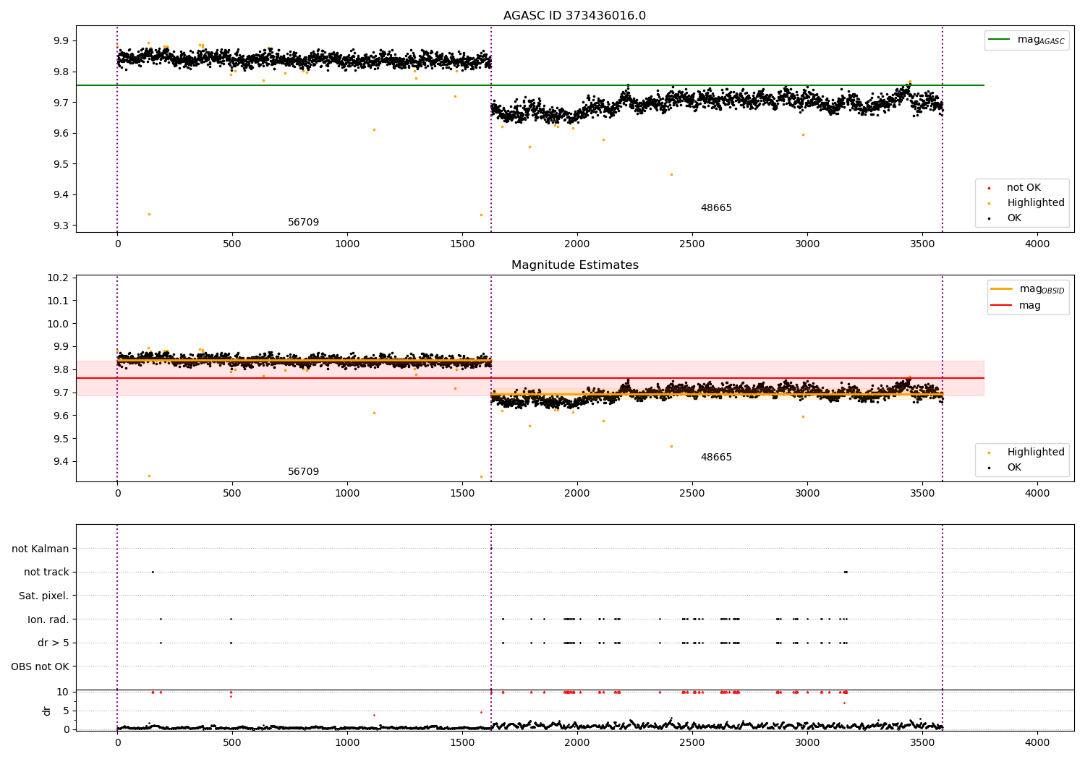This screenshot has width=1085, height=759.
Task: Click the 500 x-tick below the bottom plot
Action: pos(232,743)
